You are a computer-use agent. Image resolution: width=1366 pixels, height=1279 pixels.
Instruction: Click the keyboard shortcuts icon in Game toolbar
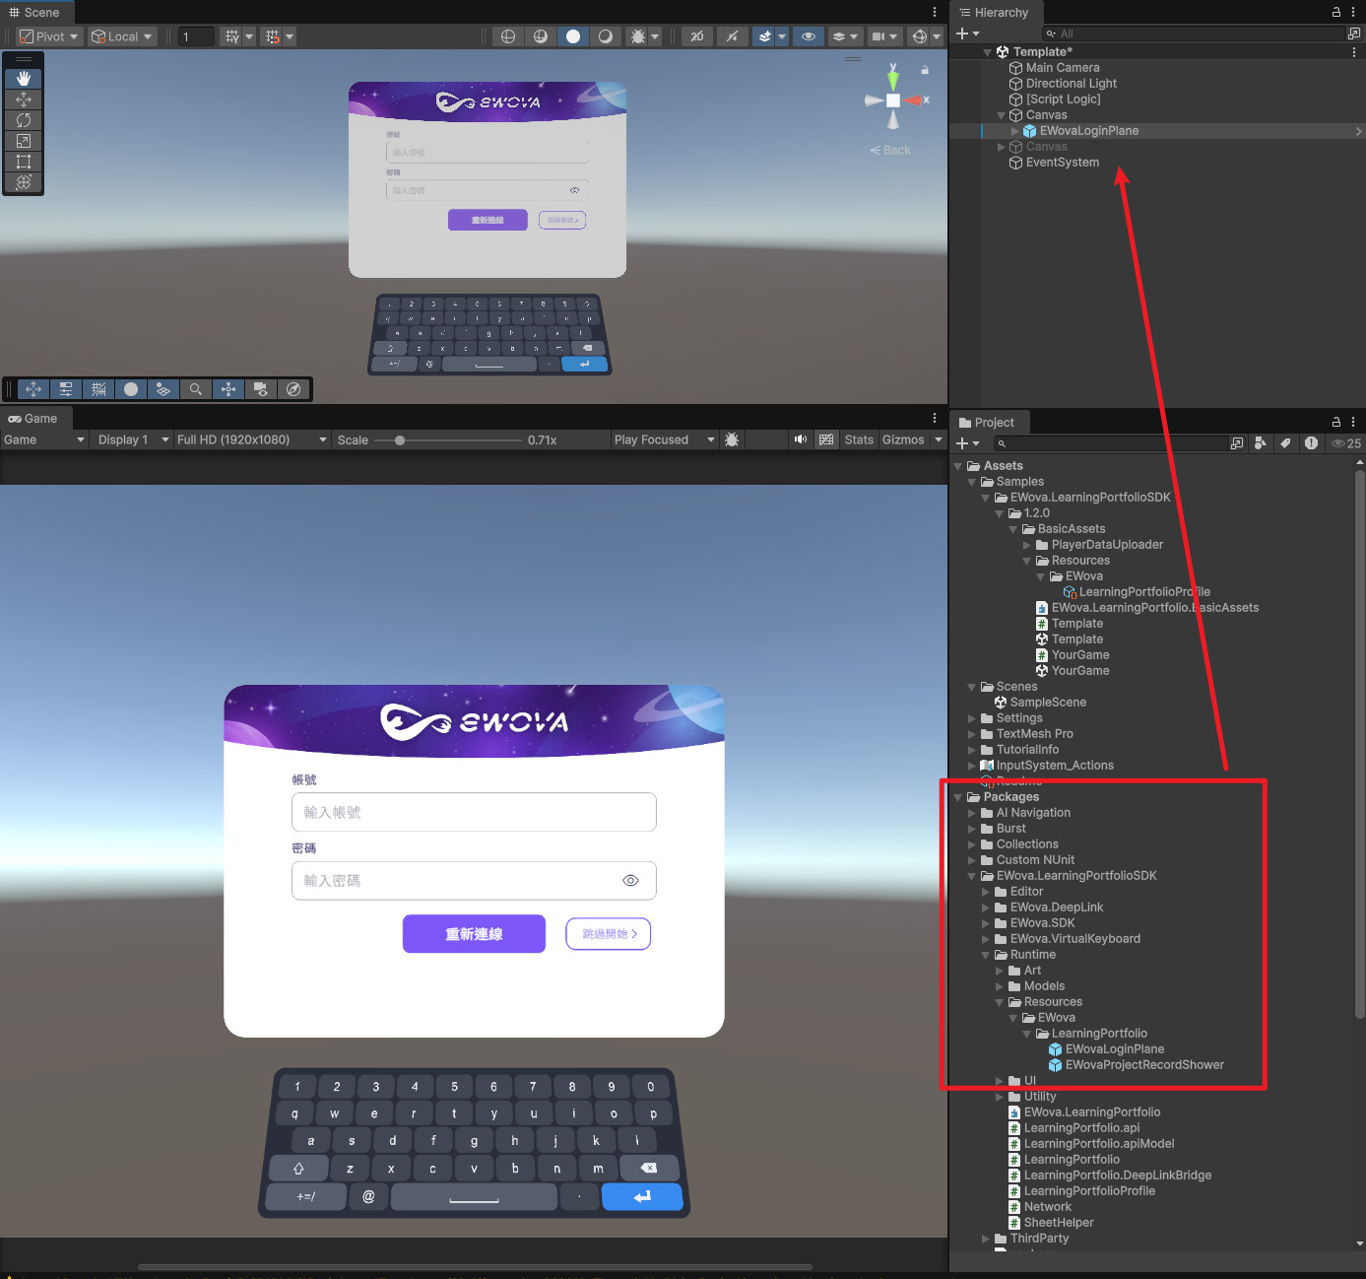[826, 439]
